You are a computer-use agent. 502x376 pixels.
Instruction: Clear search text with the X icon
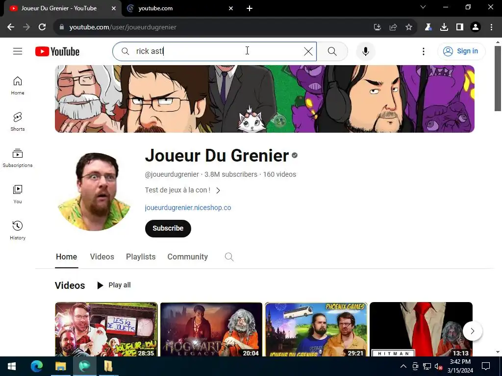tap(308, 51)
